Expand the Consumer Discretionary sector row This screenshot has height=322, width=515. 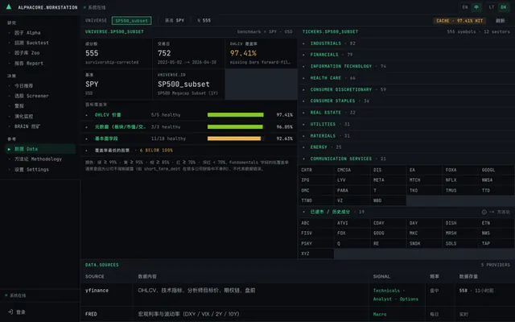point(406,89)
